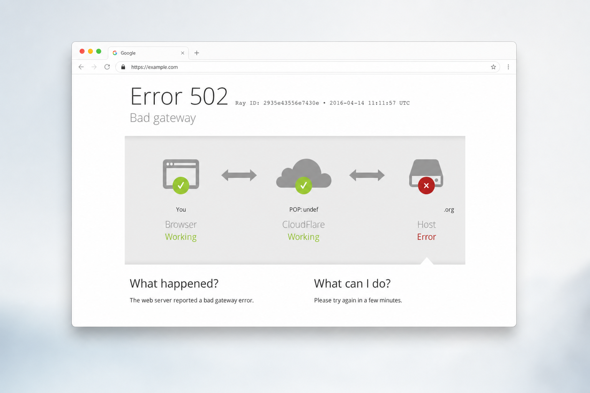Click the "CloudFlare" label
Screen dimensions: 590x393
[303, 225]
